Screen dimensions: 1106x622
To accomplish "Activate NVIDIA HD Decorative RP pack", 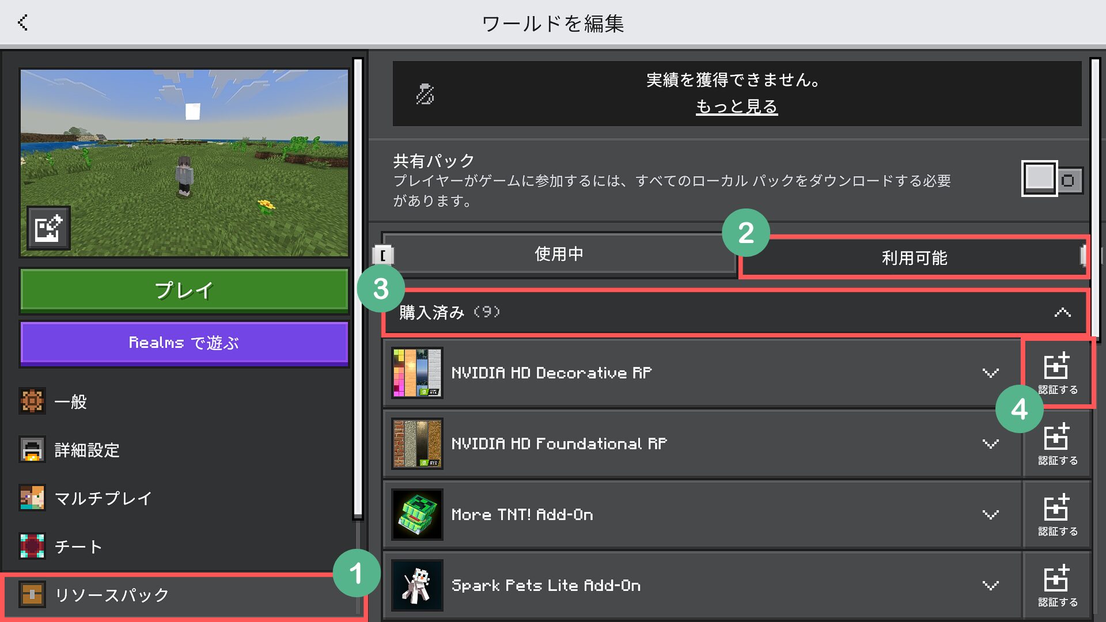I will tap(1058, 373).
